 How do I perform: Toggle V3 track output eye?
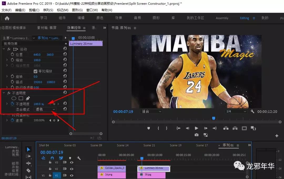72,162
